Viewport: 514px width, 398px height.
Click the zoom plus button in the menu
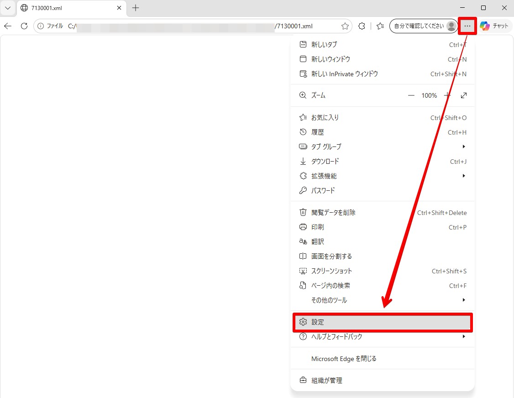coord(447,95)
